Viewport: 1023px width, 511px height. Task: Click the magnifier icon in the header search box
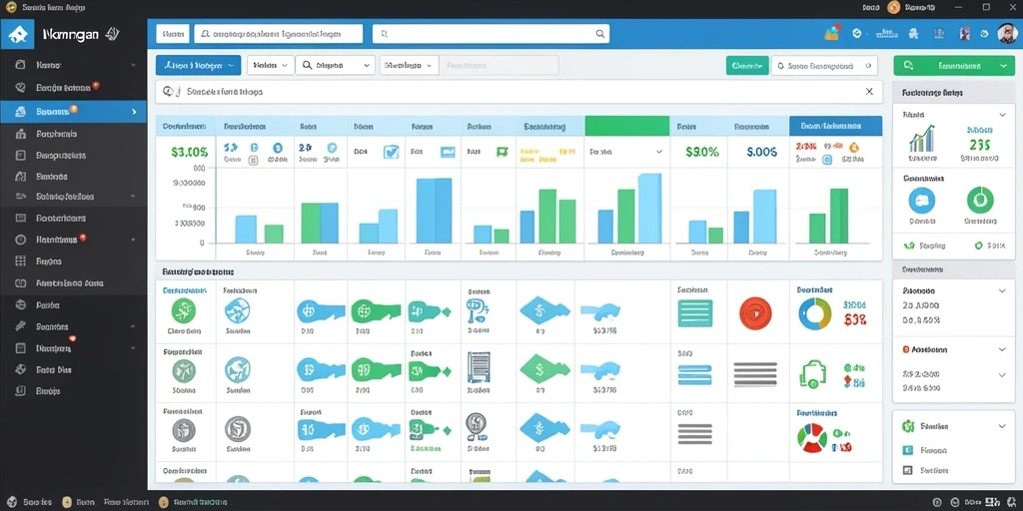[x=599, y=34]
